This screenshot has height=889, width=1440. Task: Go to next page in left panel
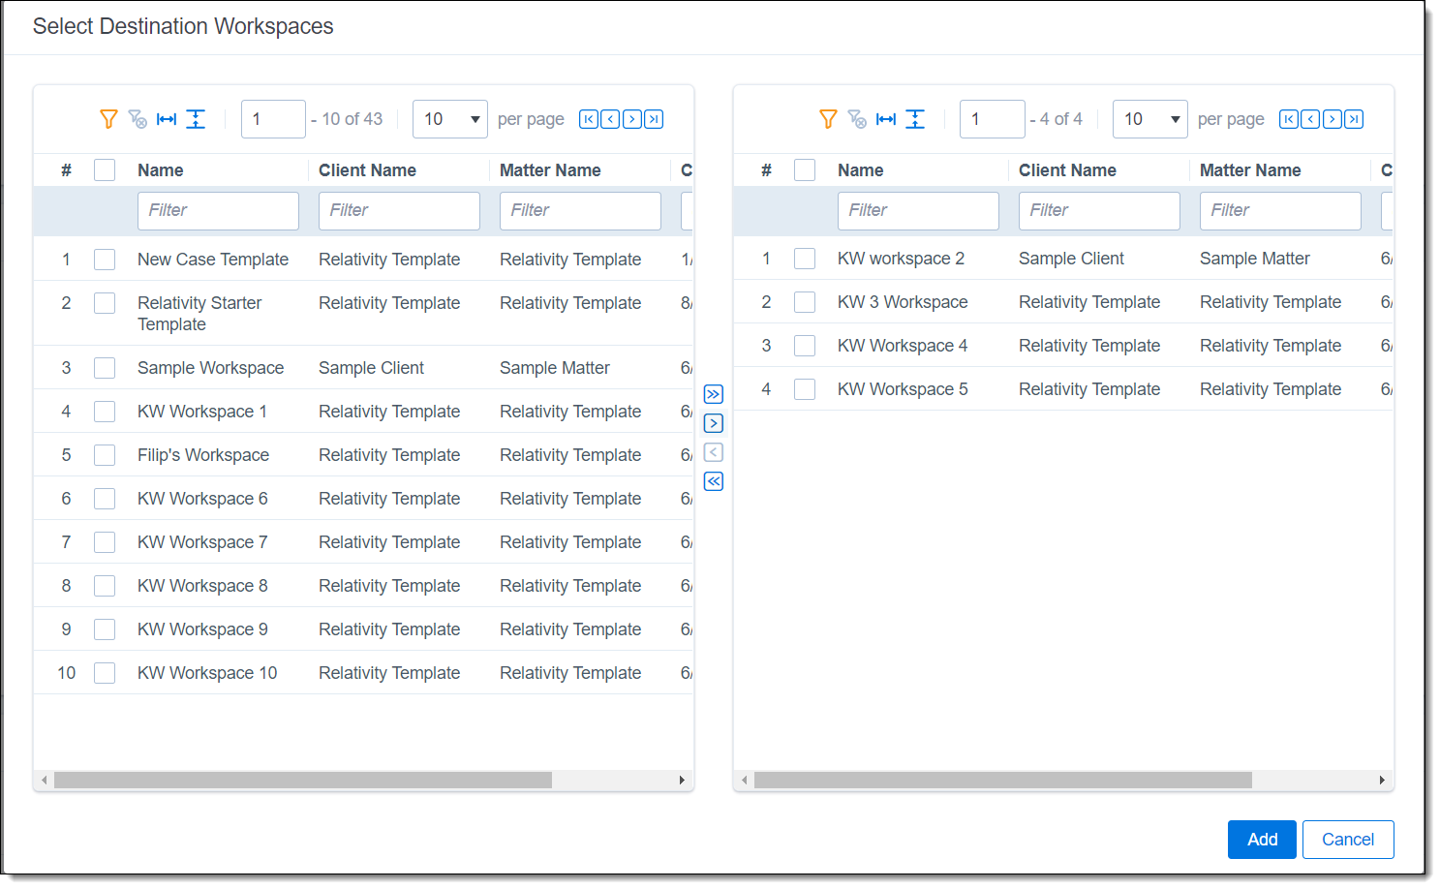[x=632, y=119]
